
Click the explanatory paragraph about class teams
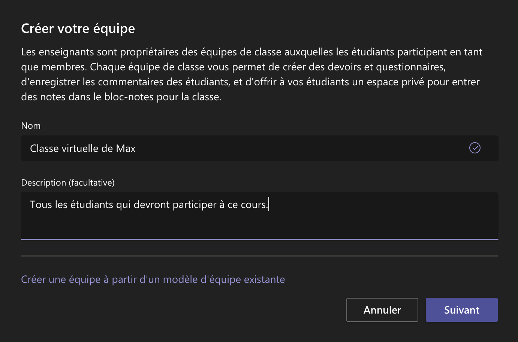252,74
